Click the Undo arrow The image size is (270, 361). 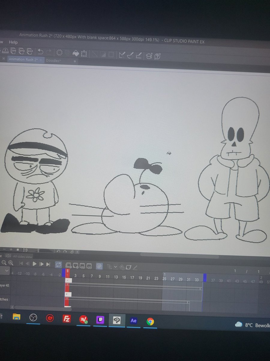tap(40, 52)
